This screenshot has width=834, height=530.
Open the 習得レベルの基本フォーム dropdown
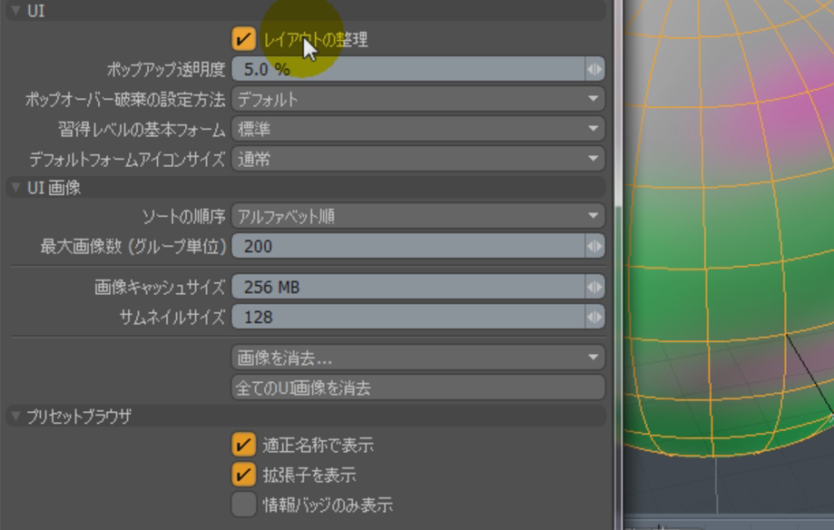click(417, 129)
